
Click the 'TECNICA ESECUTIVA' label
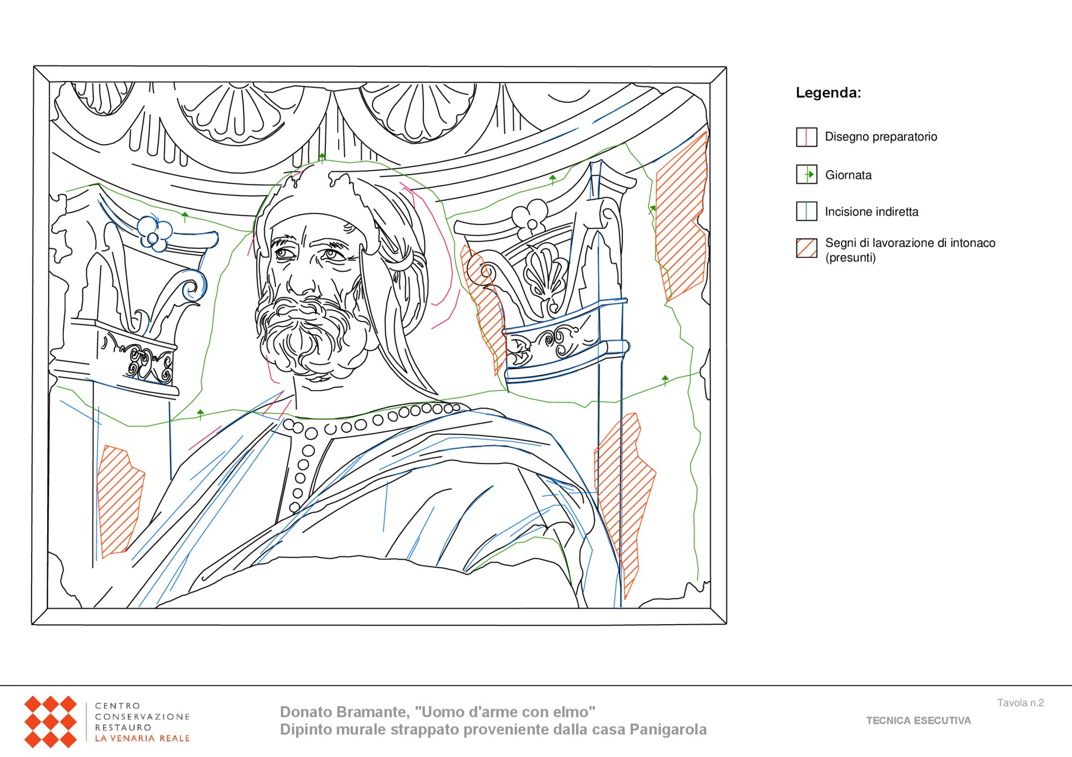919,721
